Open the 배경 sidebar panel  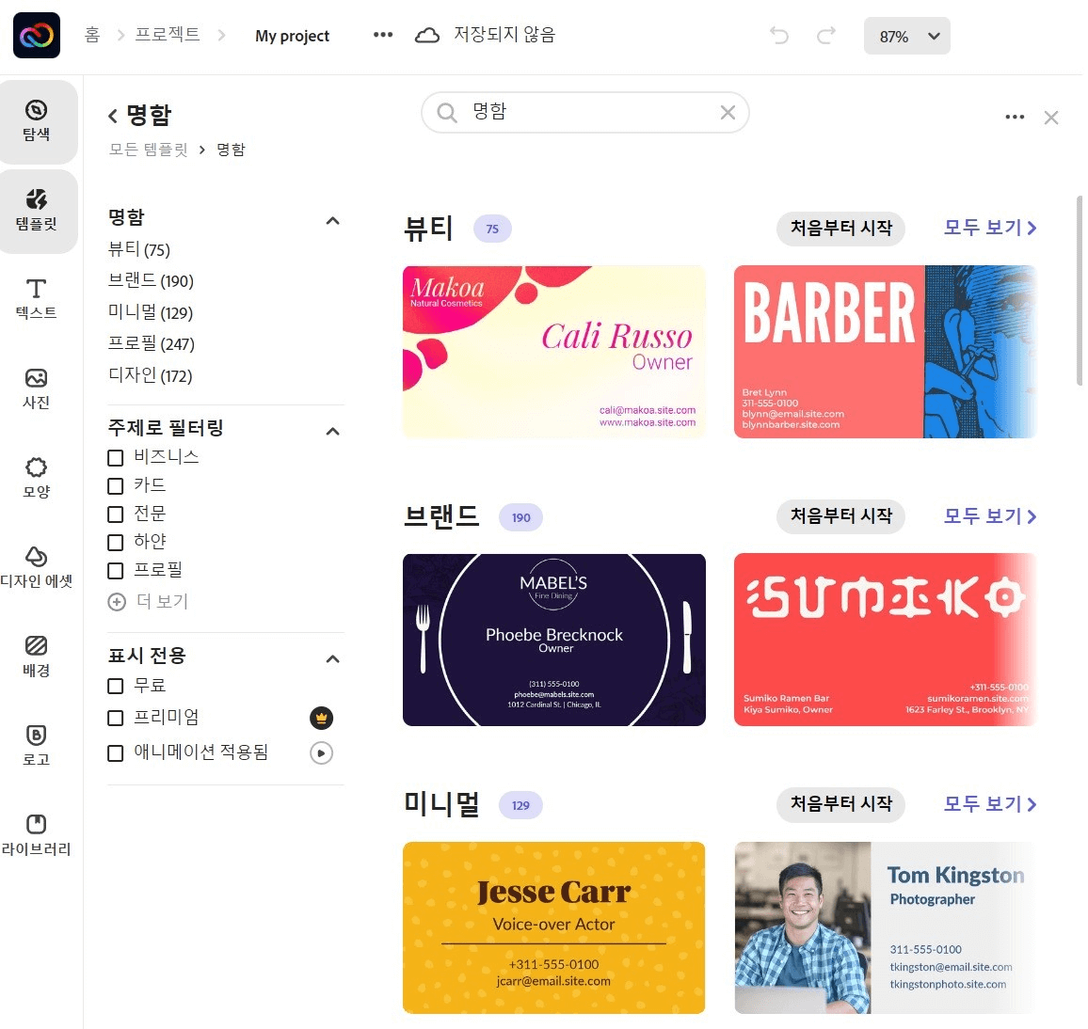(36, 657)
